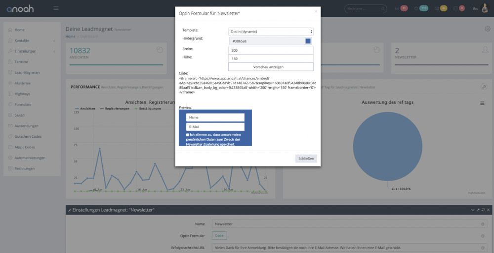This screenshot has width=494, height=253.
Task: Click the blue Hintergrund color swatch
Action: pos(308,41)
